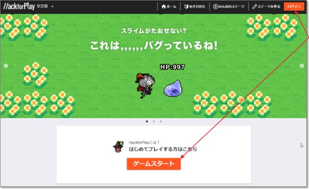The height and width of the screenshot is (189, 309).
Task: Click the HackforPlay logo
Action: tap(19, 6)
